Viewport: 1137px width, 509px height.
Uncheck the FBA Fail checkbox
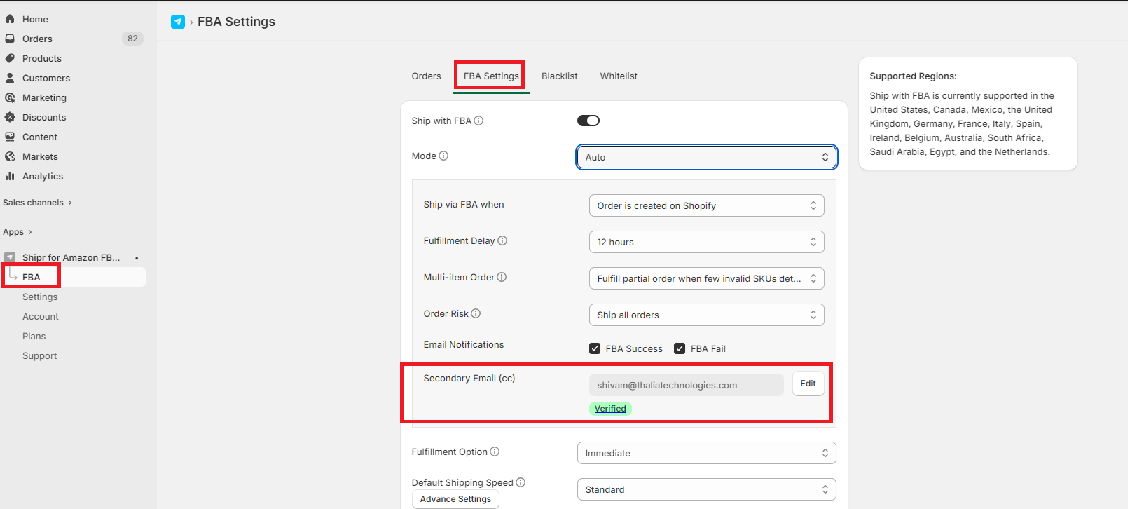[x=680, y=348]
